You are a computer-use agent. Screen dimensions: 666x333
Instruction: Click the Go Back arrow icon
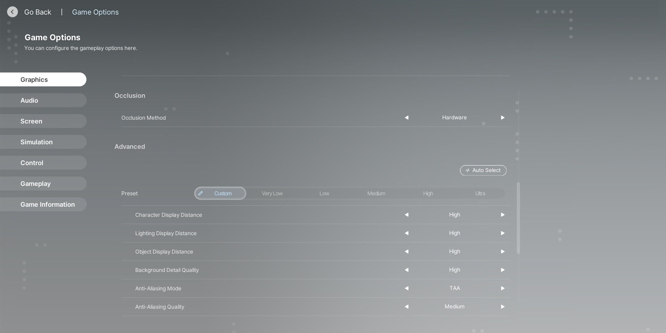(12, 12)
